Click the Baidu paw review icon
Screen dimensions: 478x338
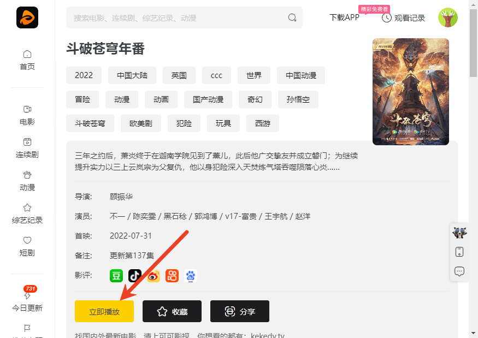tap(190, 276)
